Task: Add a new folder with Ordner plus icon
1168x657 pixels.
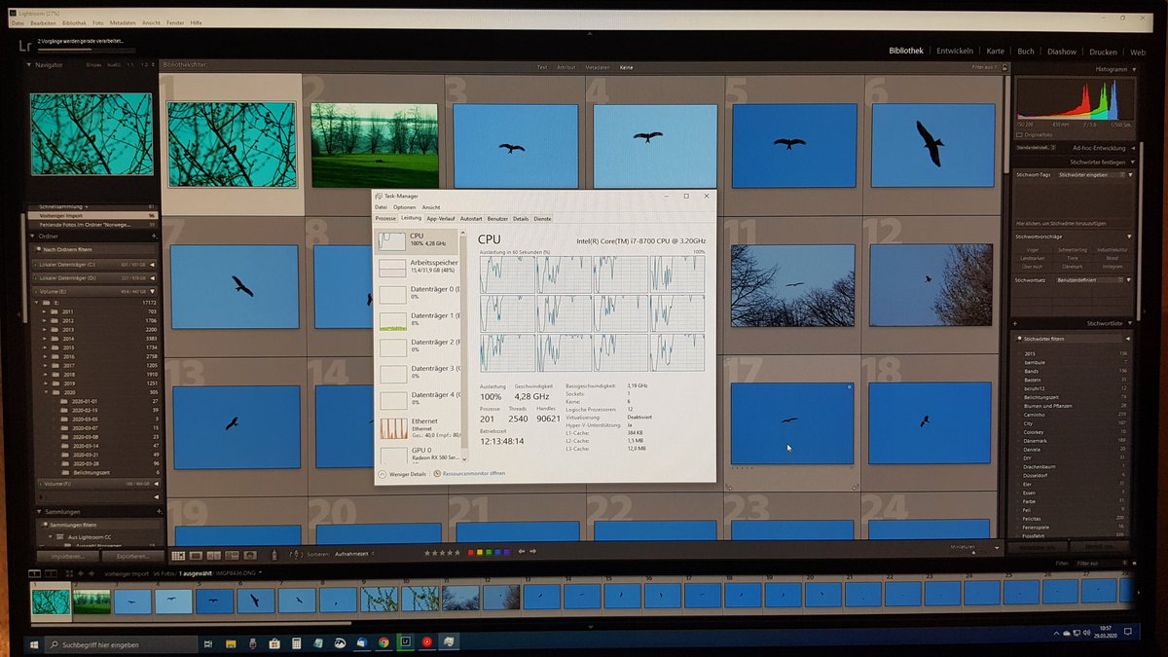Action: click(x=154, y=237)
